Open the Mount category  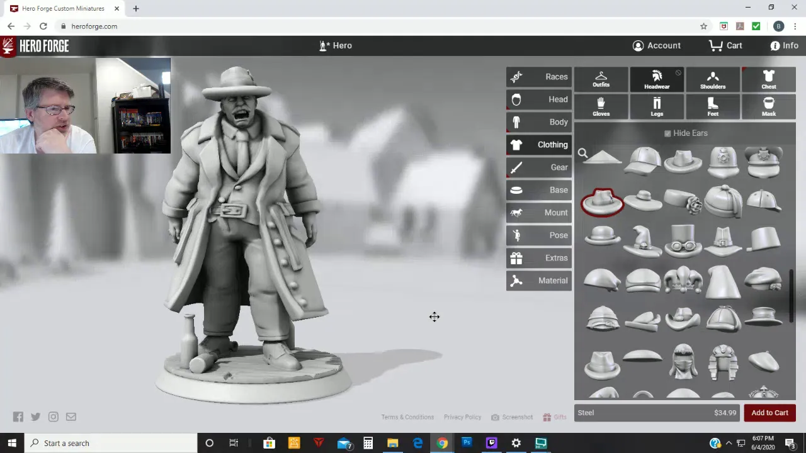pos(539,213)
